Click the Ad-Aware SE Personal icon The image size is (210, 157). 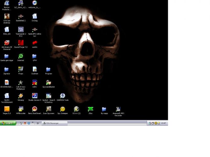(x=7, y=43)
